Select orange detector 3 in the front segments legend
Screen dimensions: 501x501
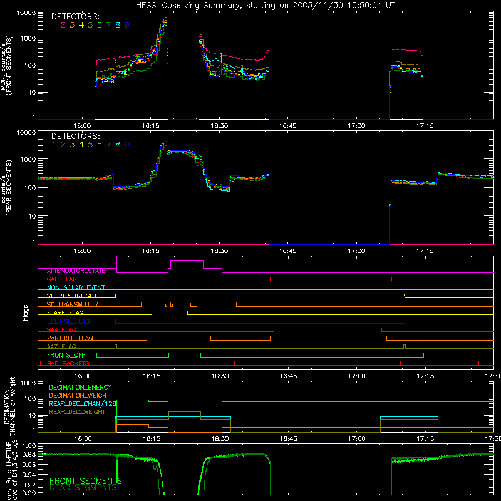72,24
